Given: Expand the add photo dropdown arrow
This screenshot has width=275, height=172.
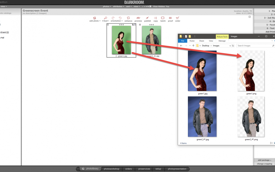Looking at the screenshot, I should tap(100, 21).
